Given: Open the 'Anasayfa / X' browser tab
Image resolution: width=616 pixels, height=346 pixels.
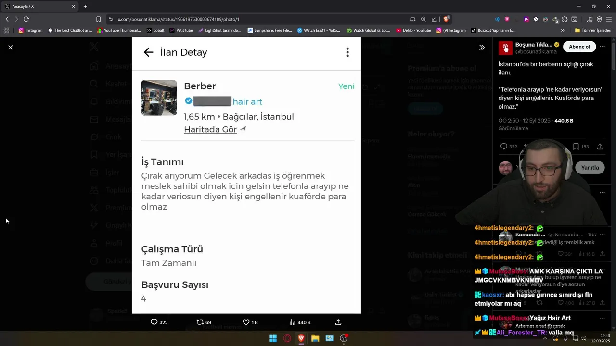Looking at the screenshot, I should click(40, 6).
